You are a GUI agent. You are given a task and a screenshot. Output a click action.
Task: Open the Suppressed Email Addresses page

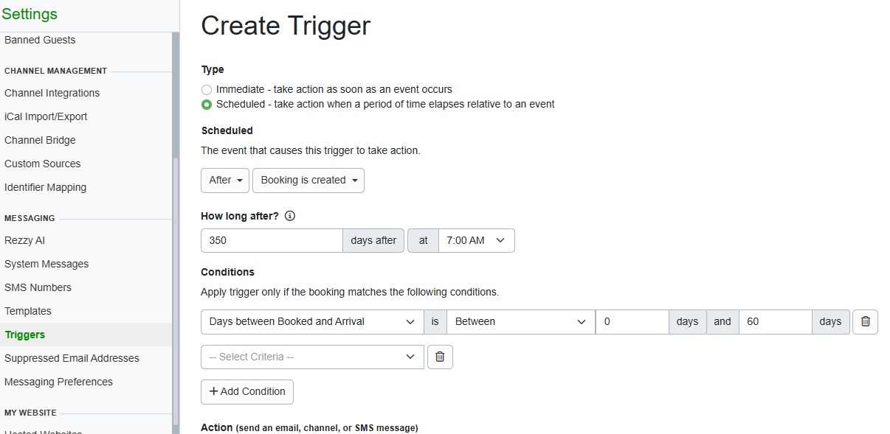[x=72, y=358]
